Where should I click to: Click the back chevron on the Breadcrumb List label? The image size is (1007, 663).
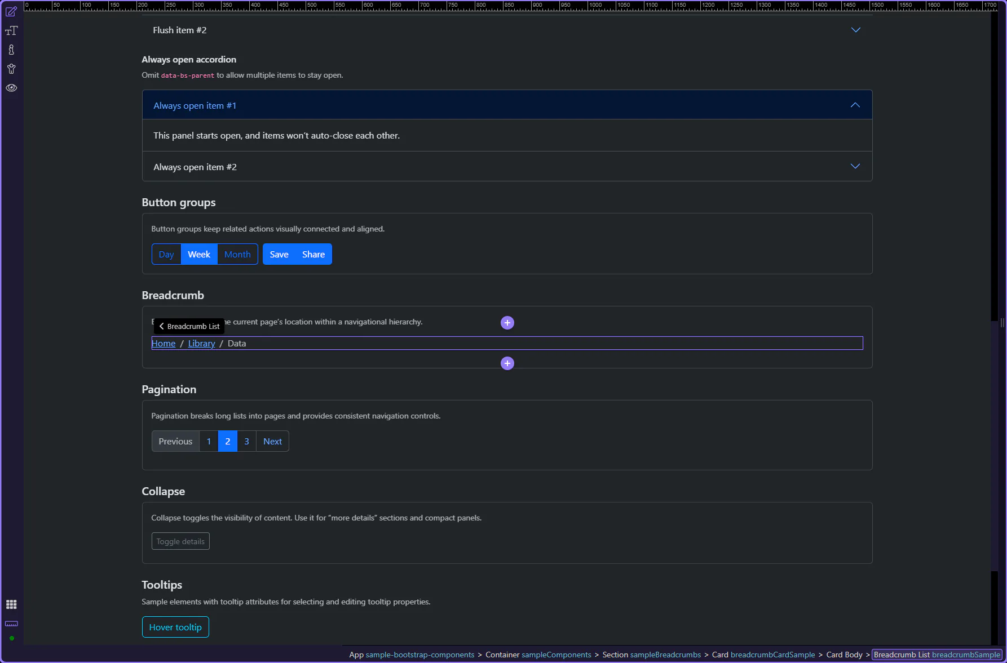pyautogui.click(x=162, y=326)
